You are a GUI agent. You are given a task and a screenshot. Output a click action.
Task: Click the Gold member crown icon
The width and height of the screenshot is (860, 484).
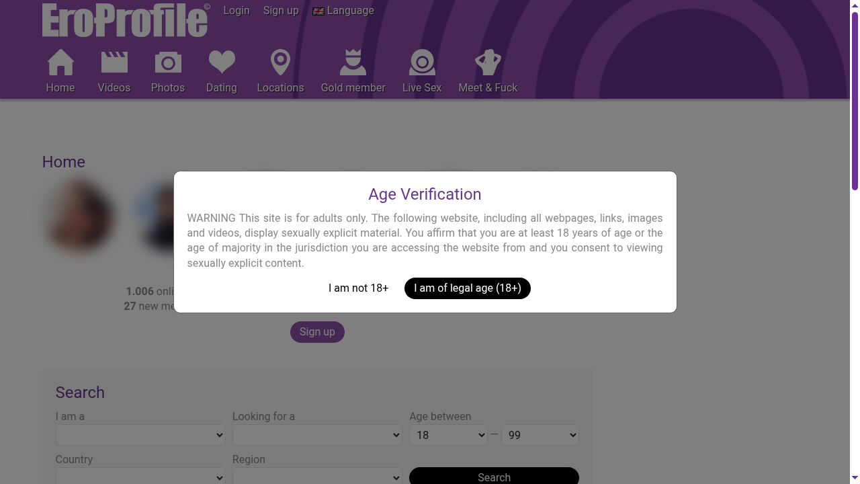click(353, 61)
